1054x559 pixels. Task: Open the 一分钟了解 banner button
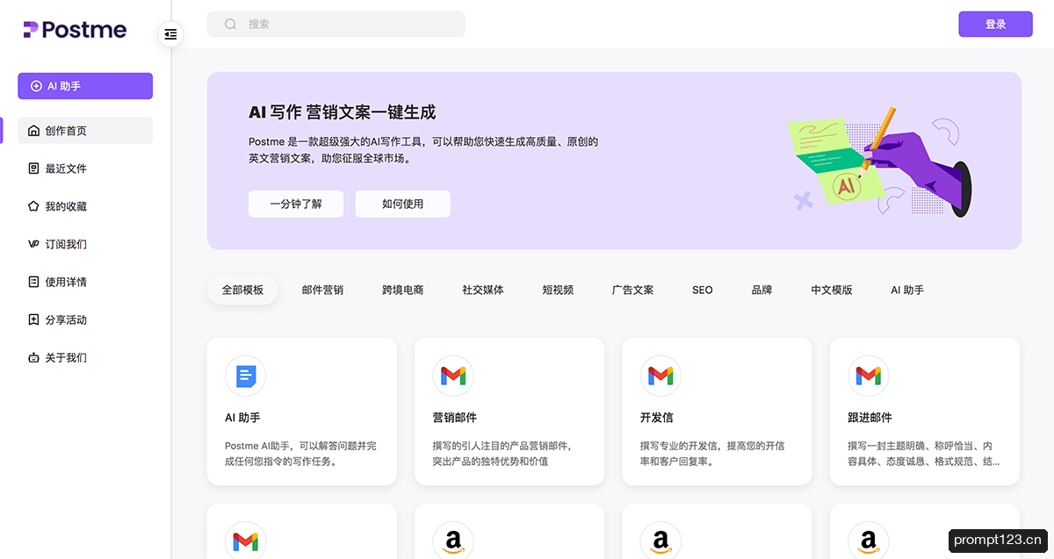point(296,204)
